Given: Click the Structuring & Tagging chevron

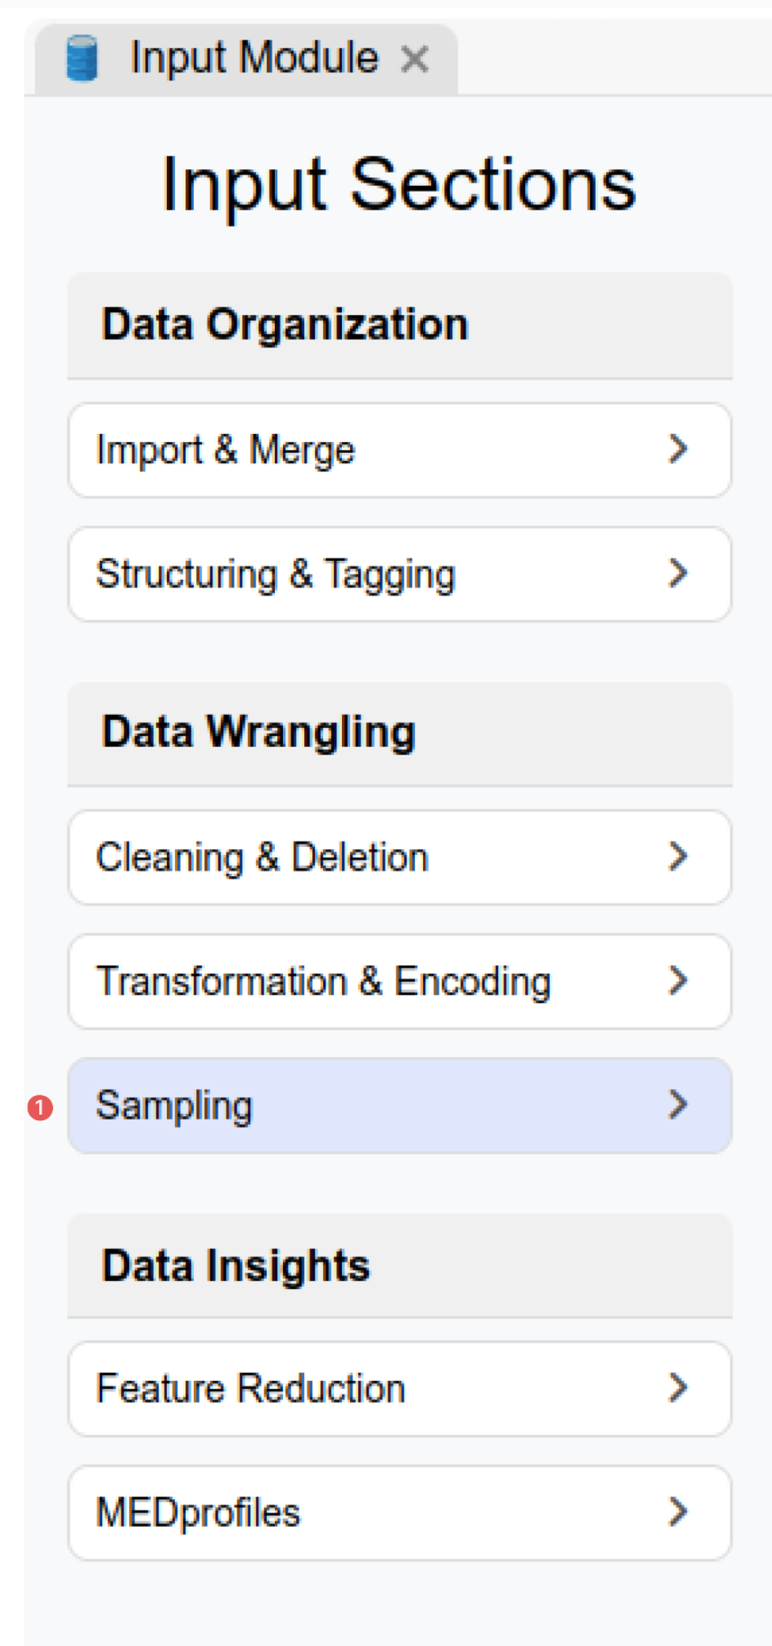Looking at the screenshot, I should coord(677,572).
